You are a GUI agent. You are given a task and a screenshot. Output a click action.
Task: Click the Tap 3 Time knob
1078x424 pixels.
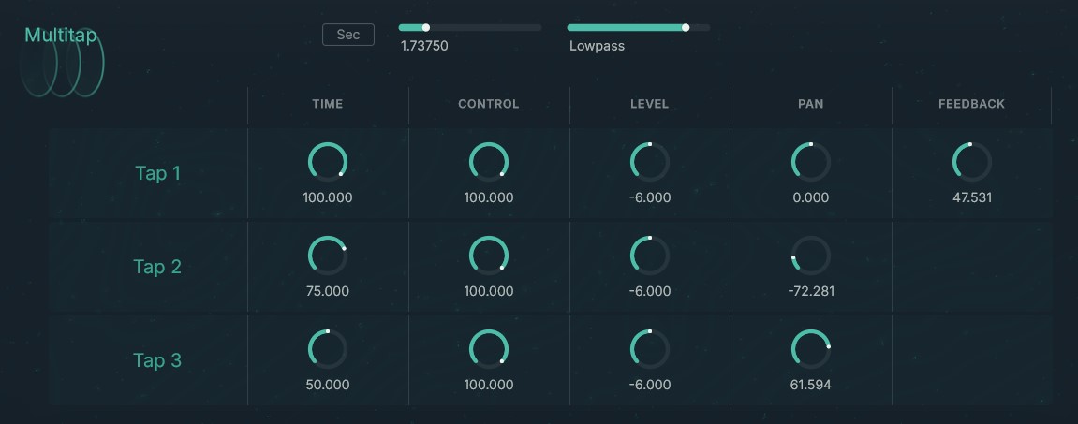coord(328,349)
